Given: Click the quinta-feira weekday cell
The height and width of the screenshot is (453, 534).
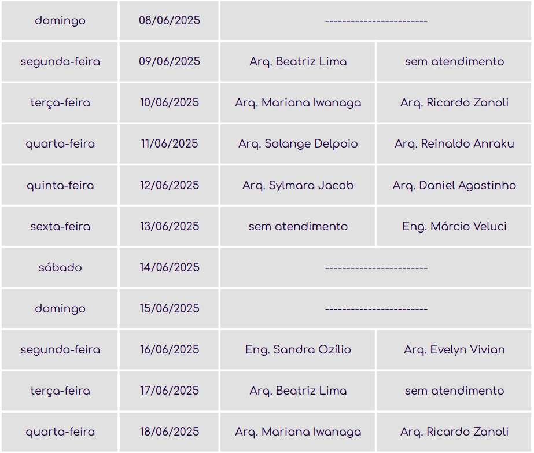Looking at the screenshot, I should pyautogui.click(x=60, y=186).
